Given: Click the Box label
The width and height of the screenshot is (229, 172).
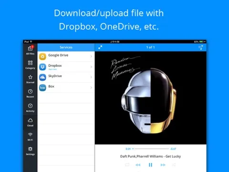Looking at the screenshot, I should click(51, 86).
